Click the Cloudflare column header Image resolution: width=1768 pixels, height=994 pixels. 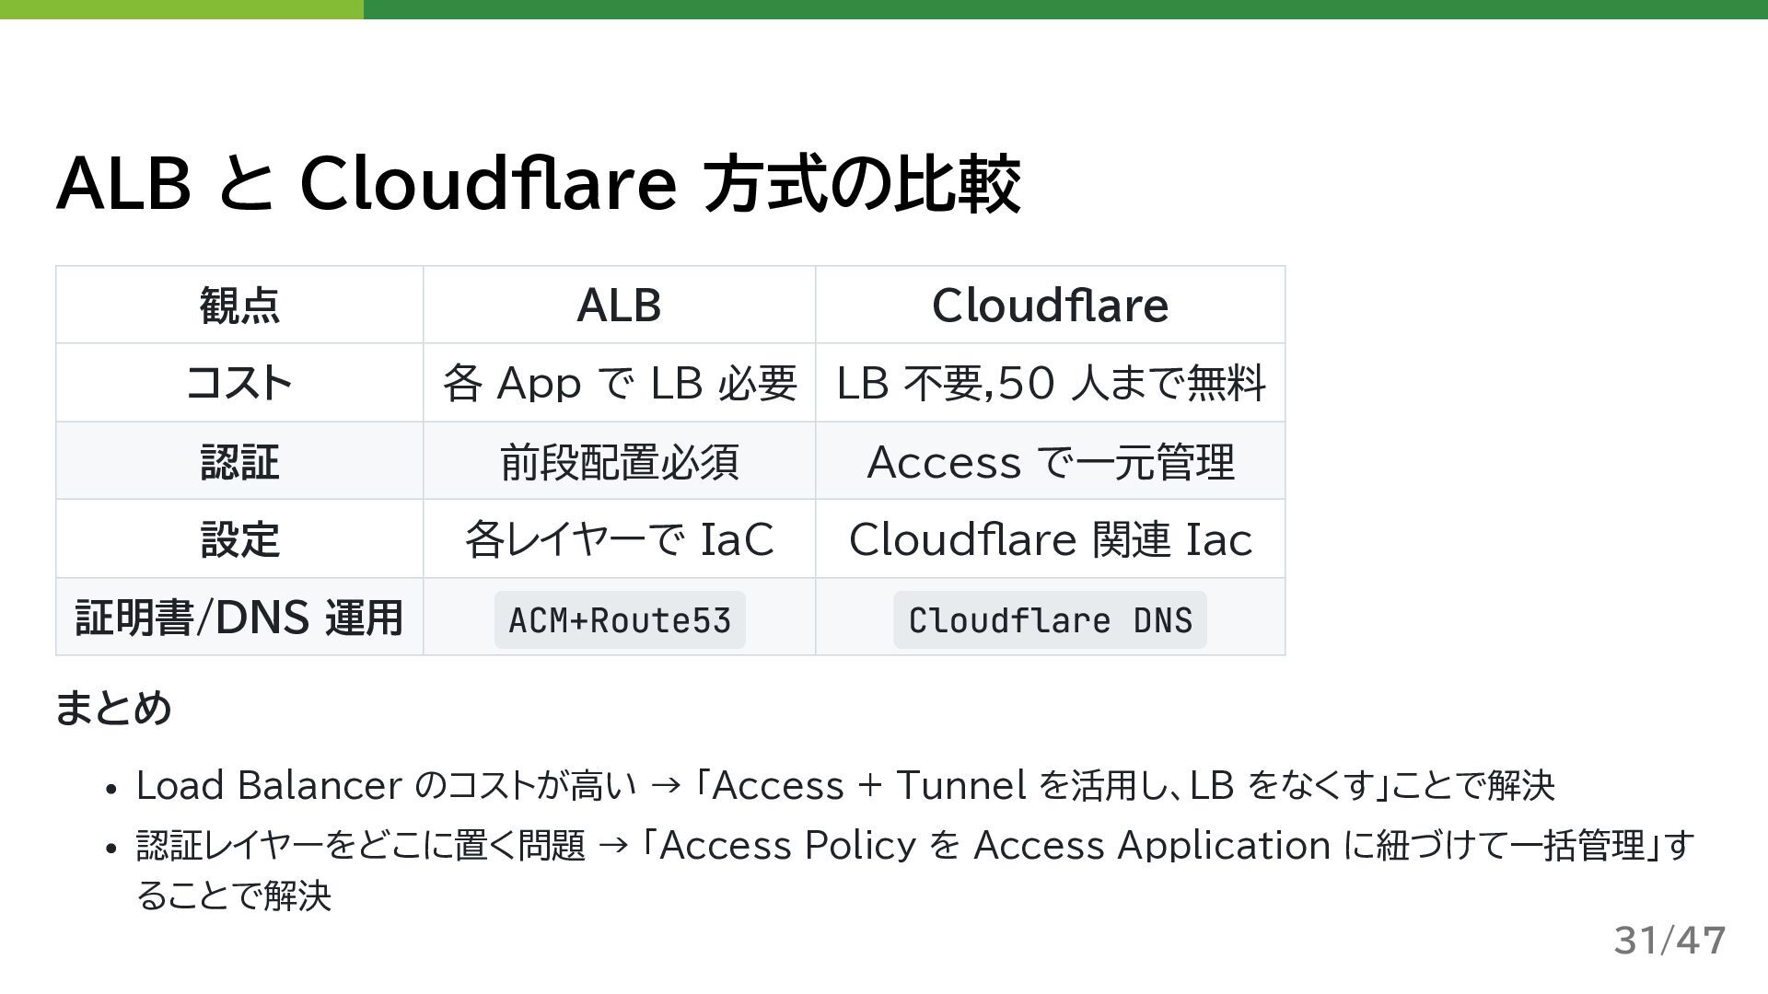[x=1050, y=306]
